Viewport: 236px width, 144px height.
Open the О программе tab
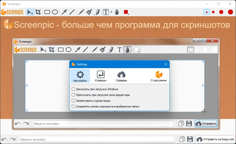click(159, 76)
